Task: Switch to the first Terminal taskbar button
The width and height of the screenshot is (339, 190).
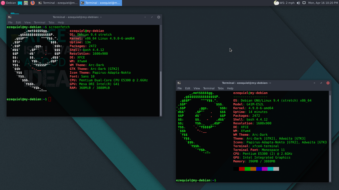Action: tap(58, 3)
